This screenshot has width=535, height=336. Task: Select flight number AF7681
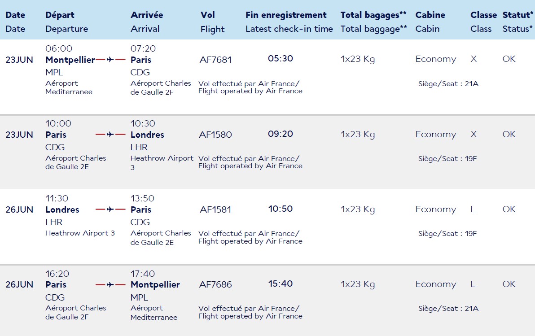pyautogui.click(x=215, y=60)
